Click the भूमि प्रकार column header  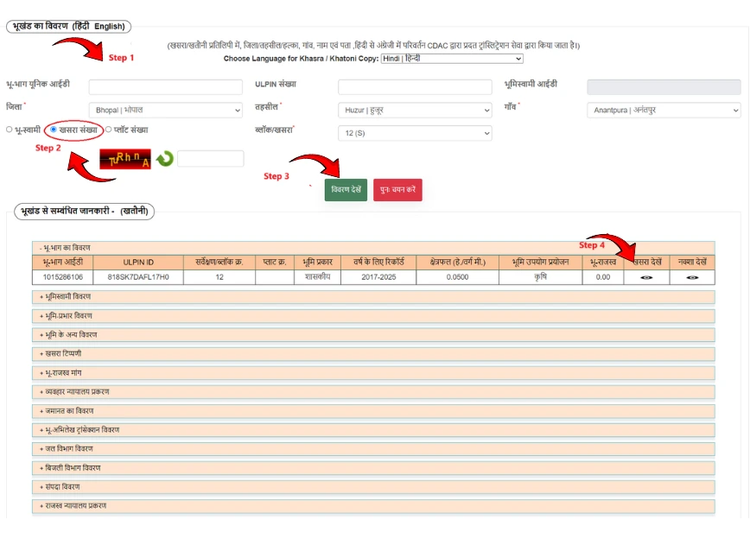(318, 262)
